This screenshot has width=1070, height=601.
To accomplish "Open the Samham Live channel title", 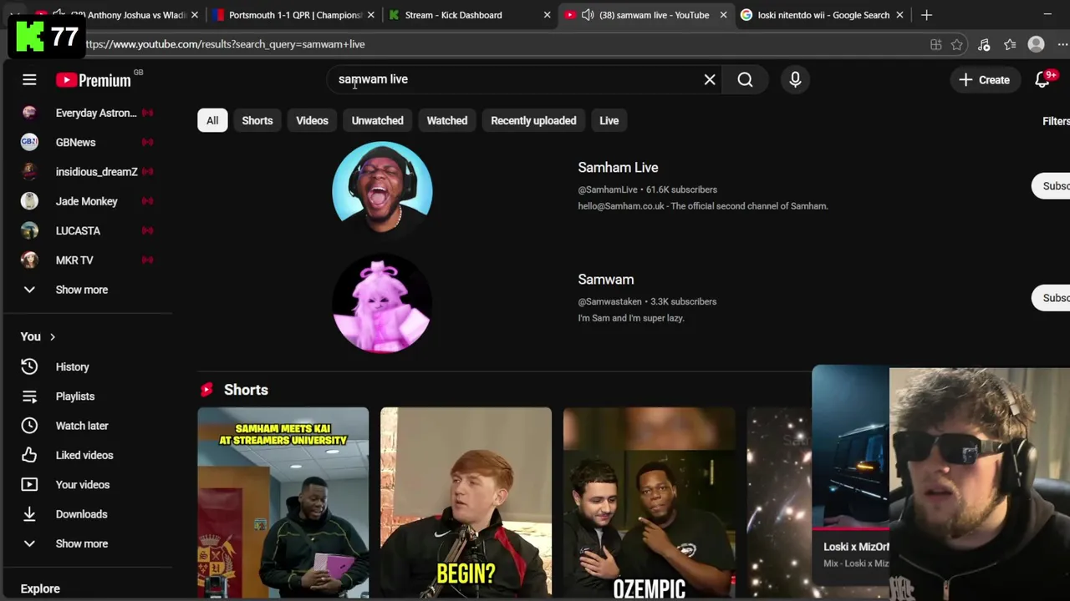I will tap(618, 168).
